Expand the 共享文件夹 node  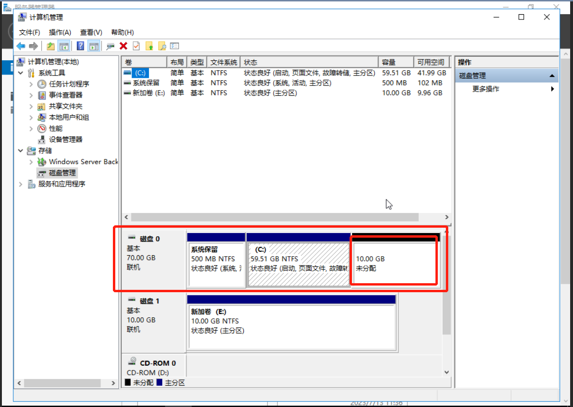click(x=31, y=106)
